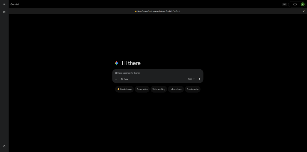Dismiss the Nano Banana Pro banner
Image resolution: width=307 pixels, height=152 pixels.
click(304, 11)
